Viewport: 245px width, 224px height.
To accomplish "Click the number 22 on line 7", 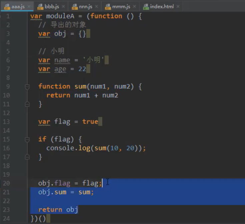I will pos(82,69).
